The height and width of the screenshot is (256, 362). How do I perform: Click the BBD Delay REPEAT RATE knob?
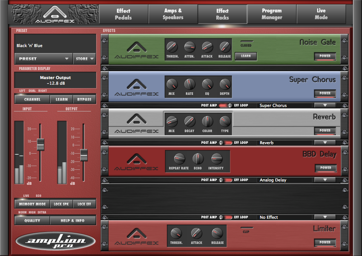click(179, 159)
